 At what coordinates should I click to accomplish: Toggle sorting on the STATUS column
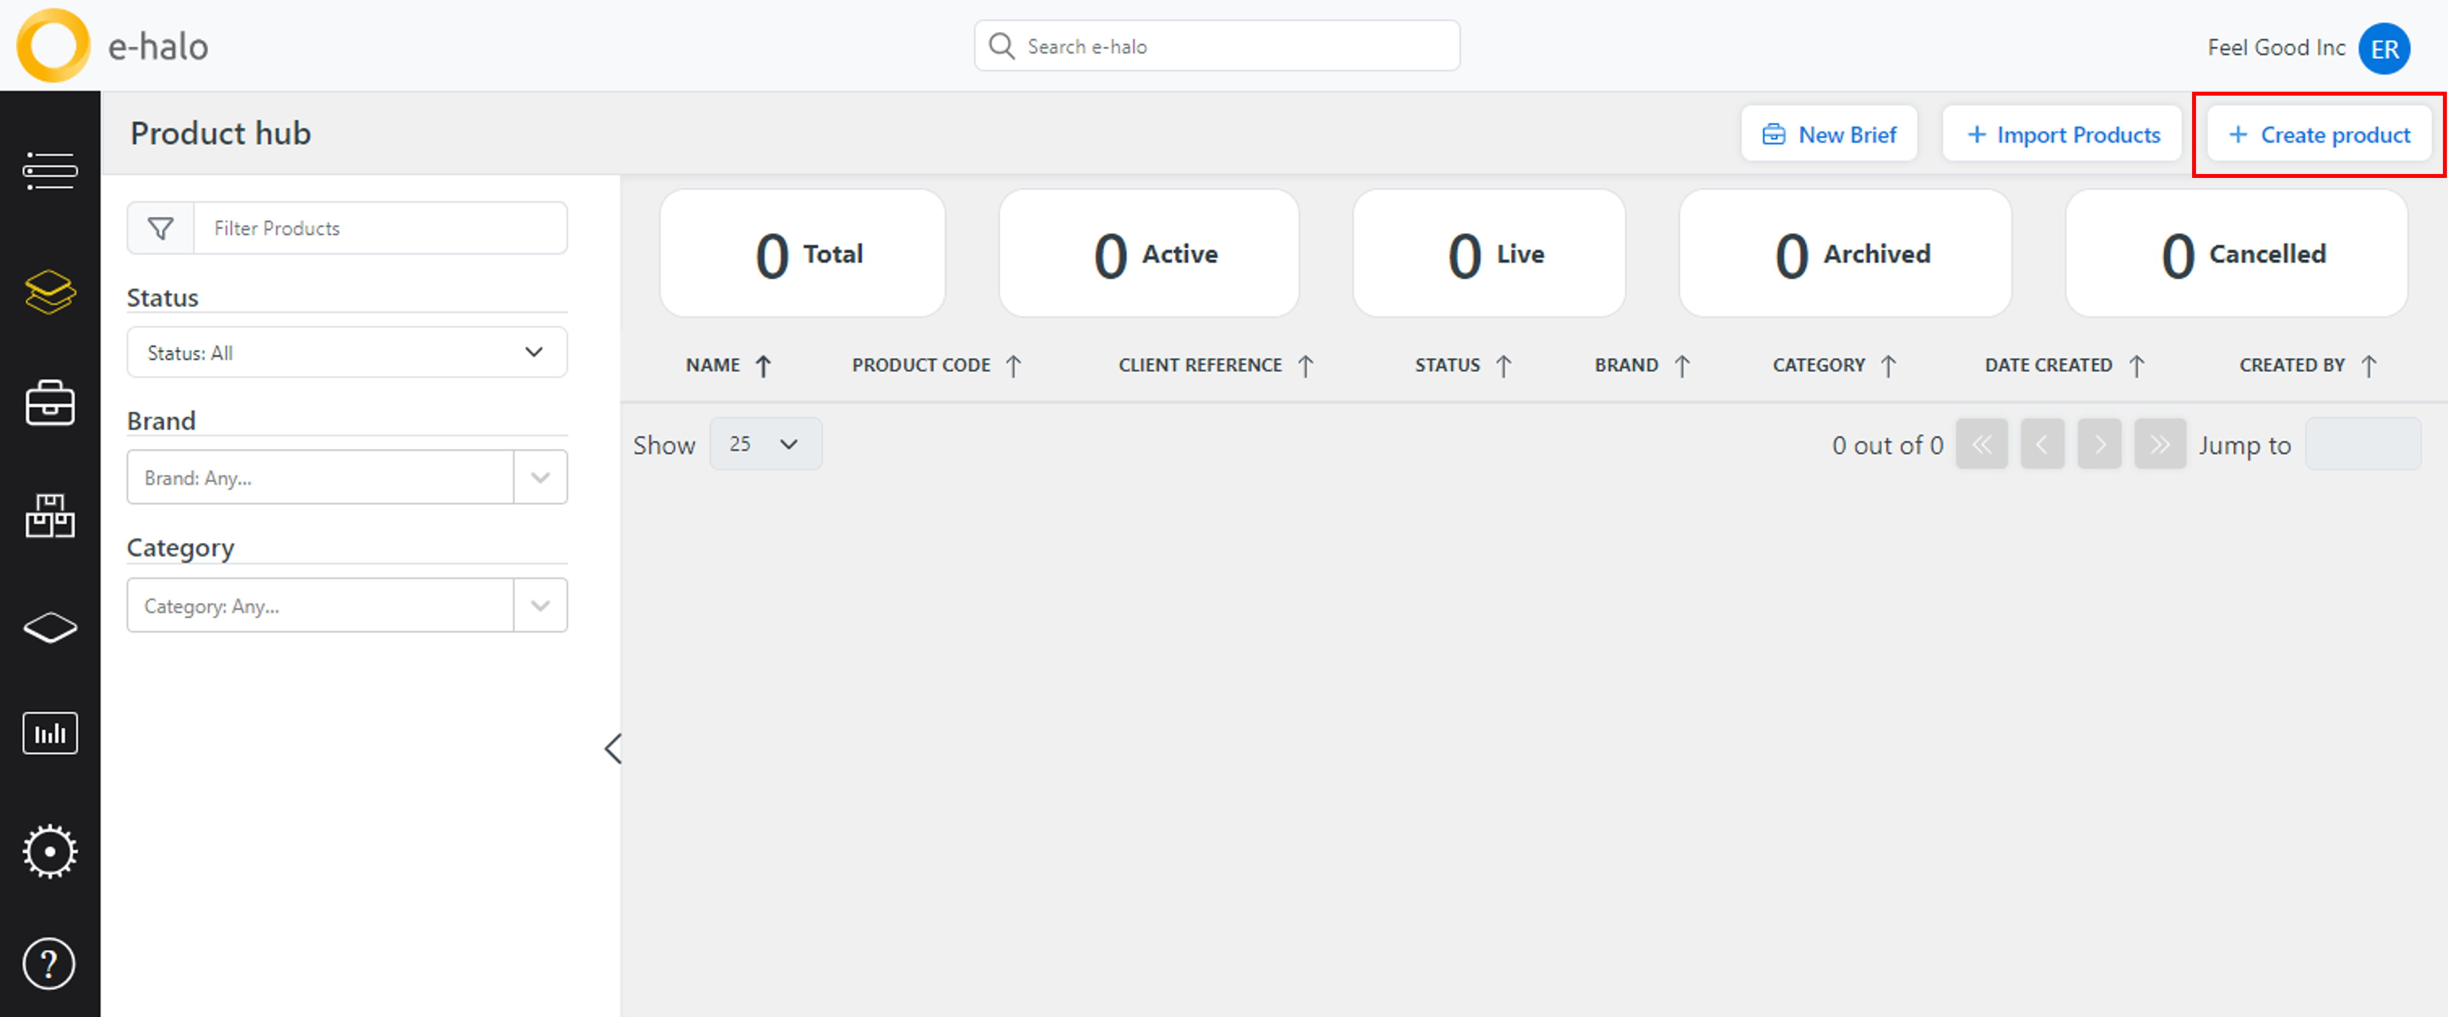[1504, 365]
